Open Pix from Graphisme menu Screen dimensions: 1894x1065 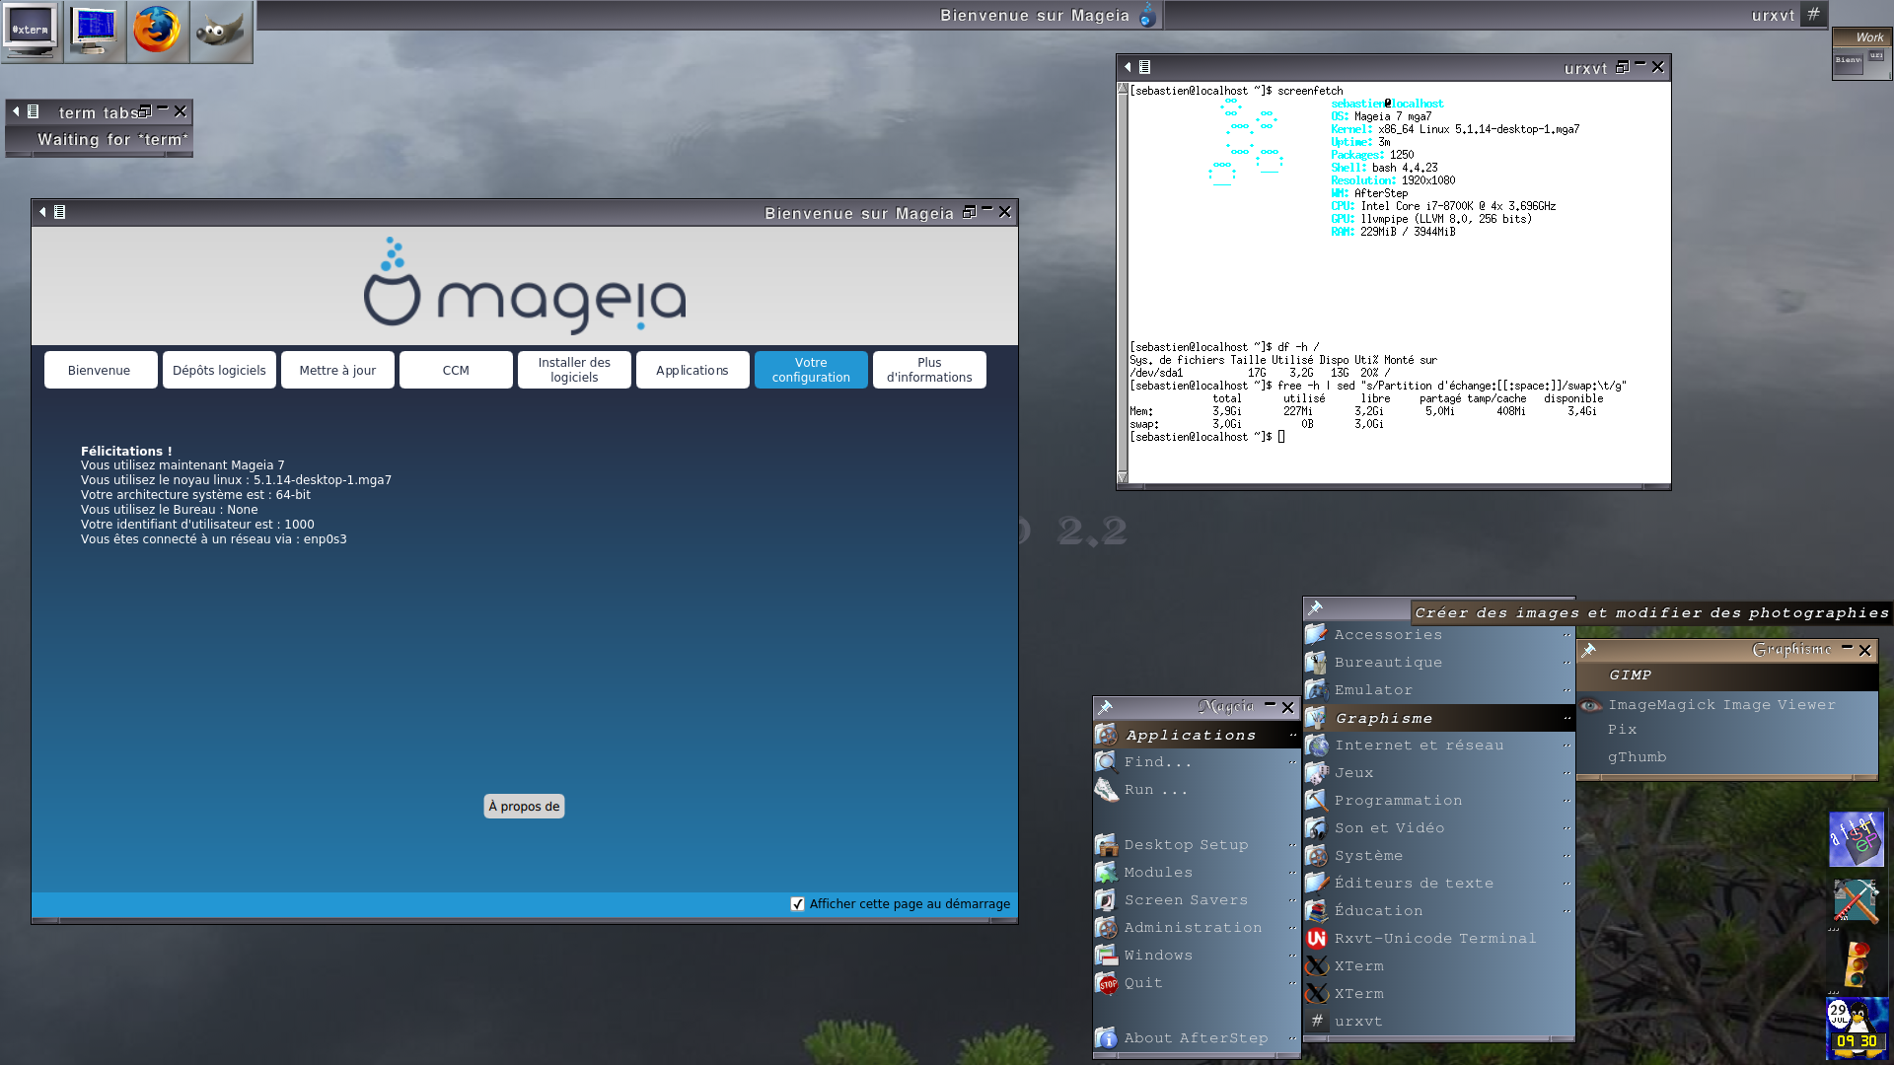[1726, 730]
